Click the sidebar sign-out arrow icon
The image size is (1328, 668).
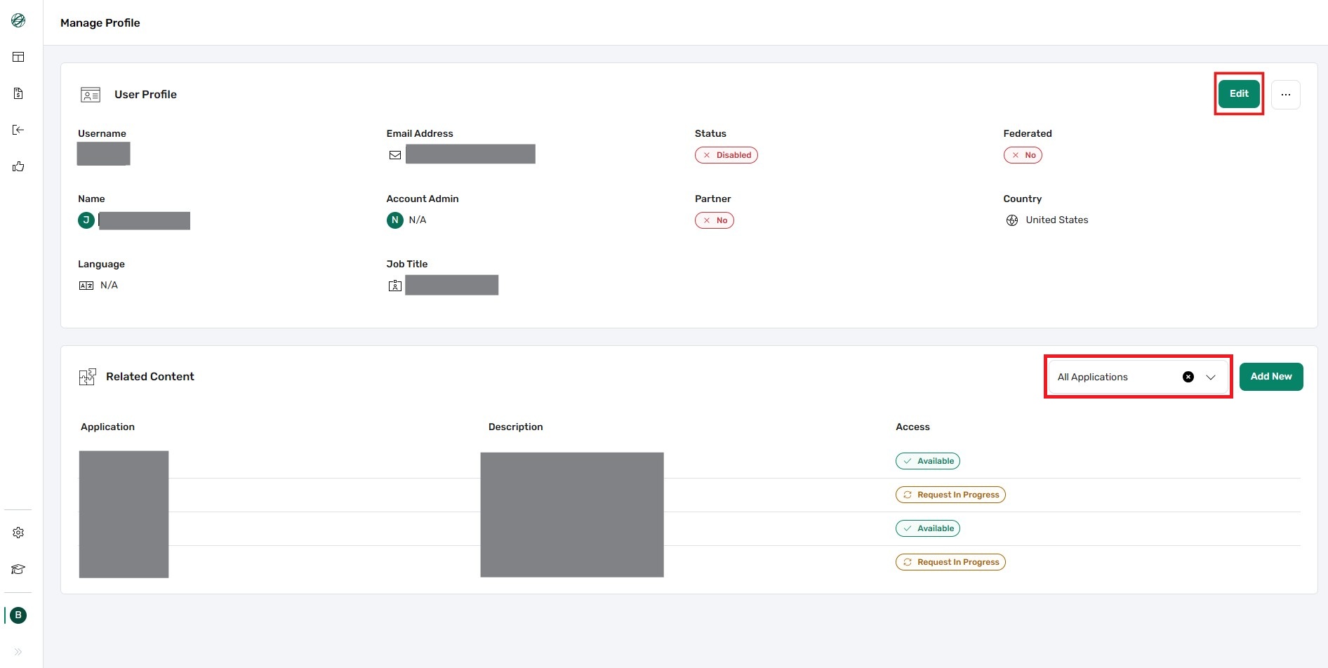(x=18, y=130)
